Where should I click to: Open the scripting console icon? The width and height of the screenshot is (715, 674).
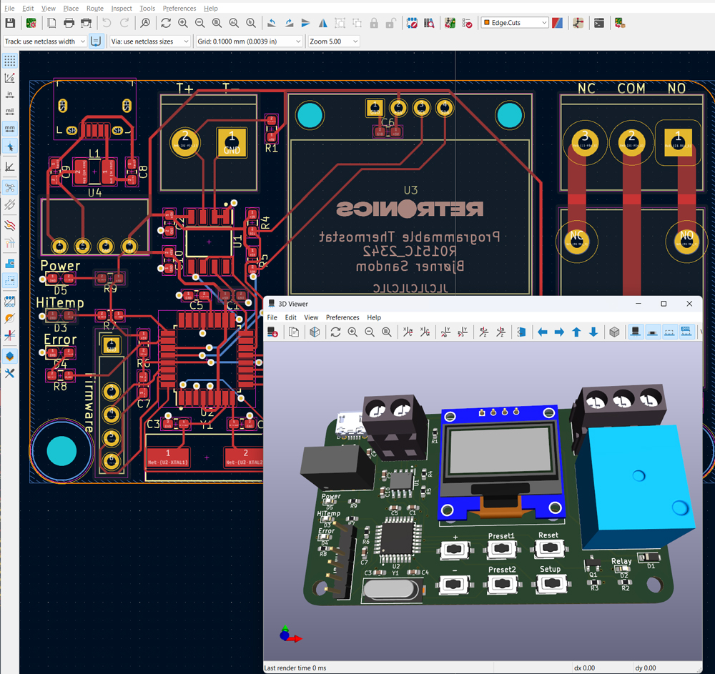(x=599, y=23)
